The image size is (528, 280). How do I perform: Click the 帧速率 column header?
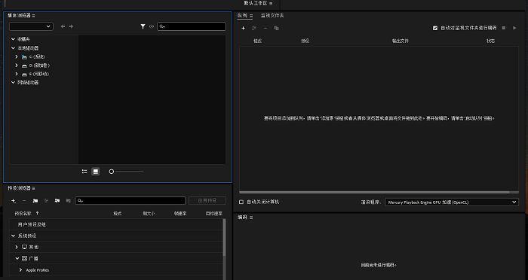coord(180,214)
